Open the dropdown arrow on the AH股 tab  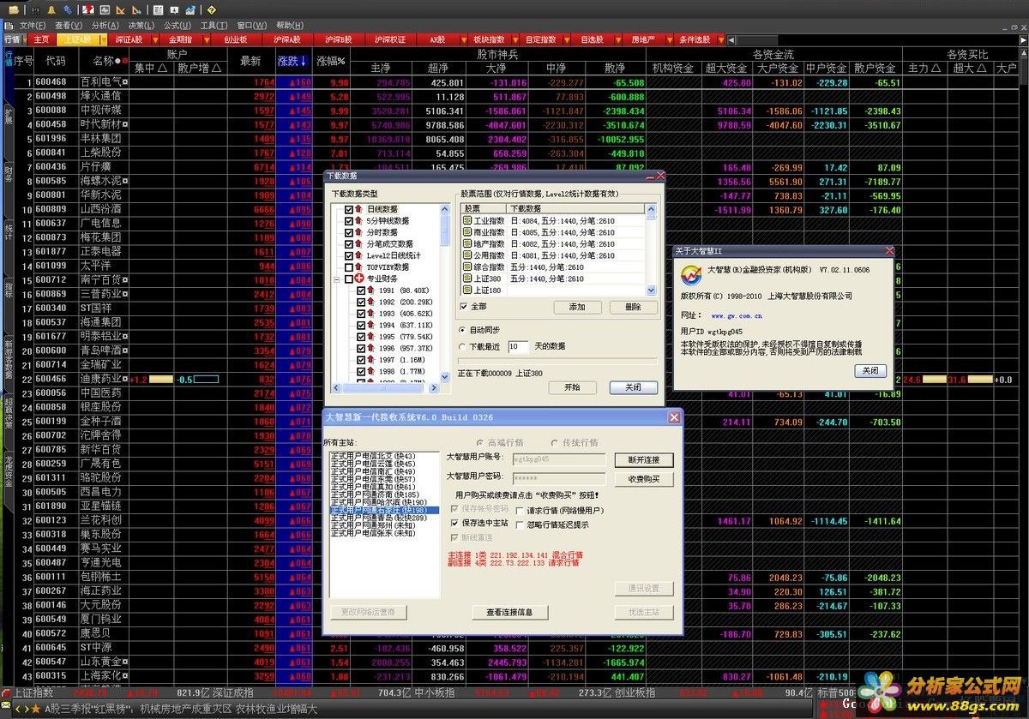pos(463,39)
